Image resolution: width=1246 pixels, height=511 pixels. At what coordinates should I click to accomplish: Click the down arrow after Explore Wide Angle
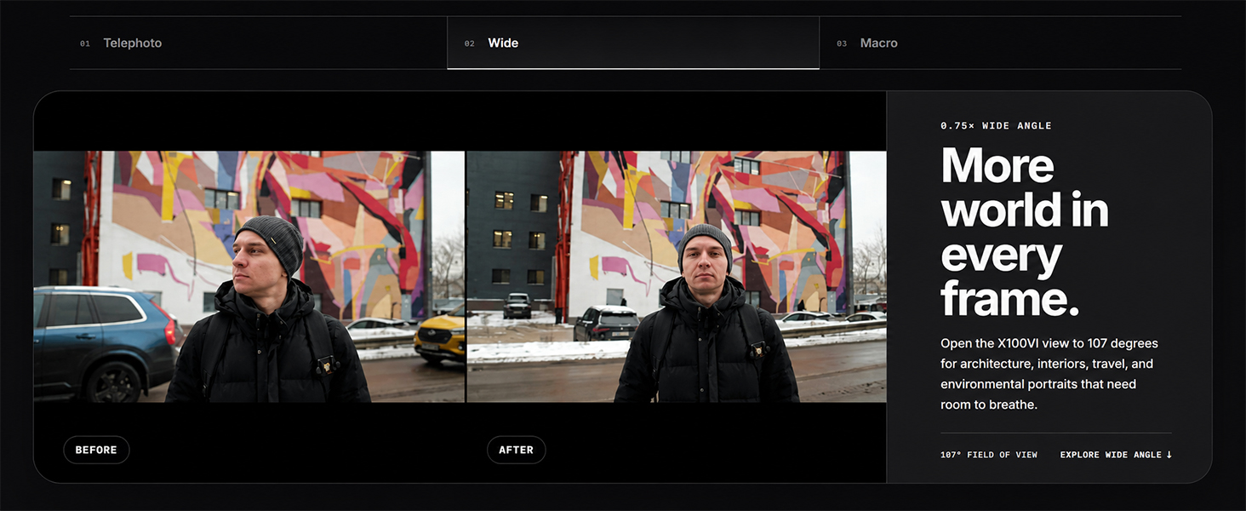click(1169, 455)
